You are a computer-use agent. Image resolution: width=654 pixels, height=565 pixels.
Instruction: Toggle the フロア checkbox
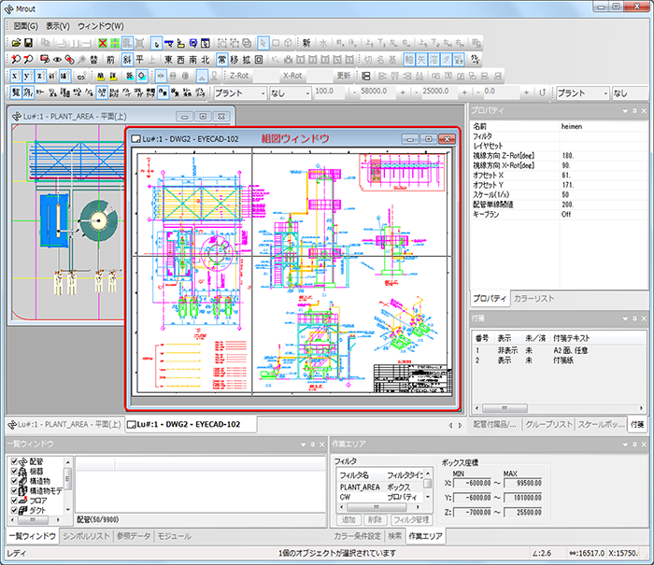coord(13,501)
